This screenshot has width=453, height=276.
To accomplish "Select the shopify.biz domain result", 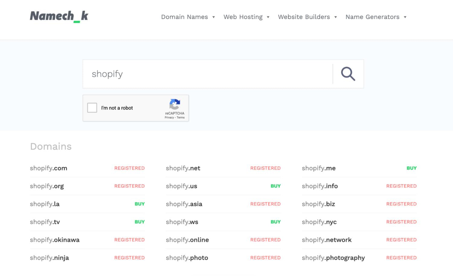I will click(318, 204).
